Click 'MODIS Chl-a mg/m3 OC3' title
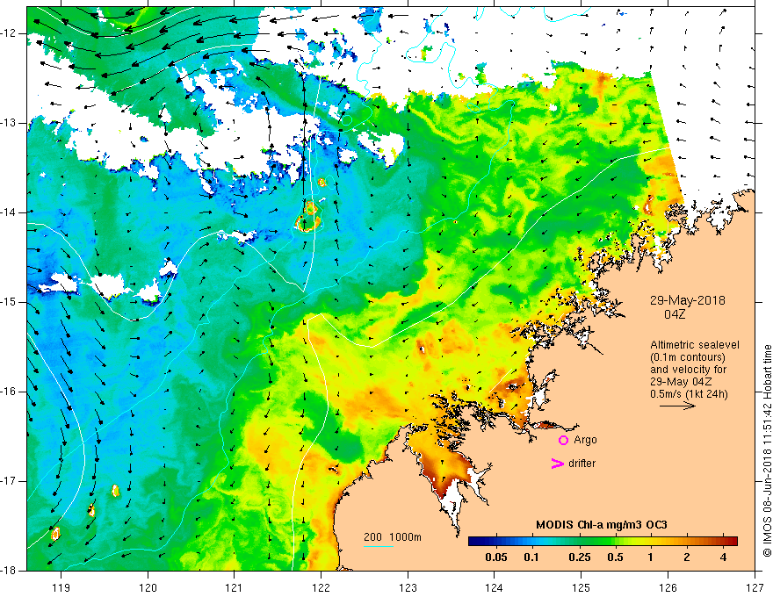773x597 pixels. 602,525
